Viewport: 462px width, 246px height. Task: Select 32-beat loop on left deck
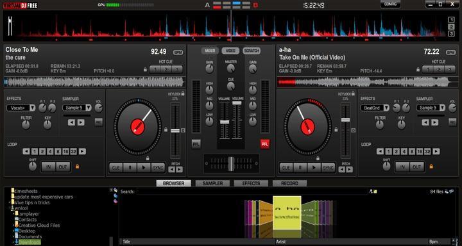point(73,152)
